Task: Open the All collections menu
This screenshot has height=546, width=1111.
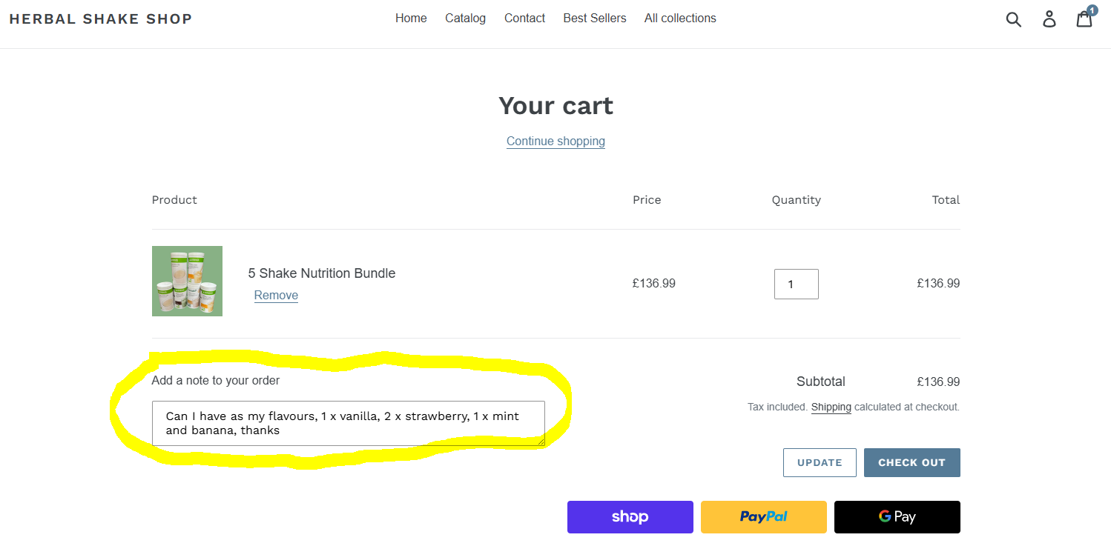Action: [679, 18]
